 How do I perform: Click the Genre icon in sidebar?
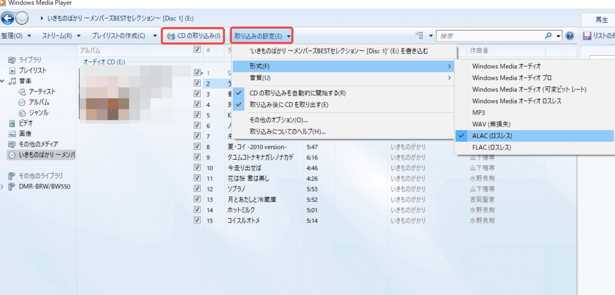22,113
